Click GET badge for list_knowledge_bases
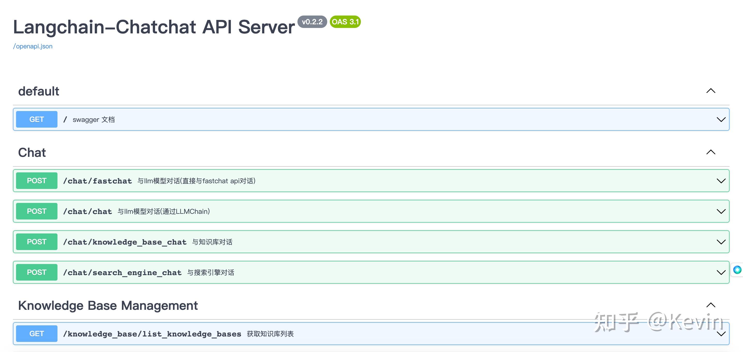The image size is (743, 352). [37, 334]
